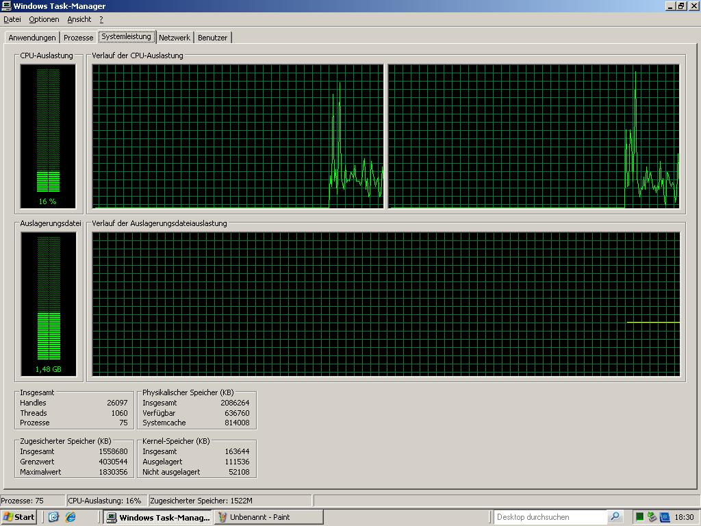The image size is (701, 526).
Task: Click the Auslagerungsdatei 1,48 GB gauge
Action: [x=49, y=304]
